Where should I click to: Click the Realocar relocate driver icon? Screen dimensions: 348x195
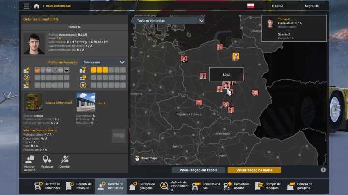47,159
